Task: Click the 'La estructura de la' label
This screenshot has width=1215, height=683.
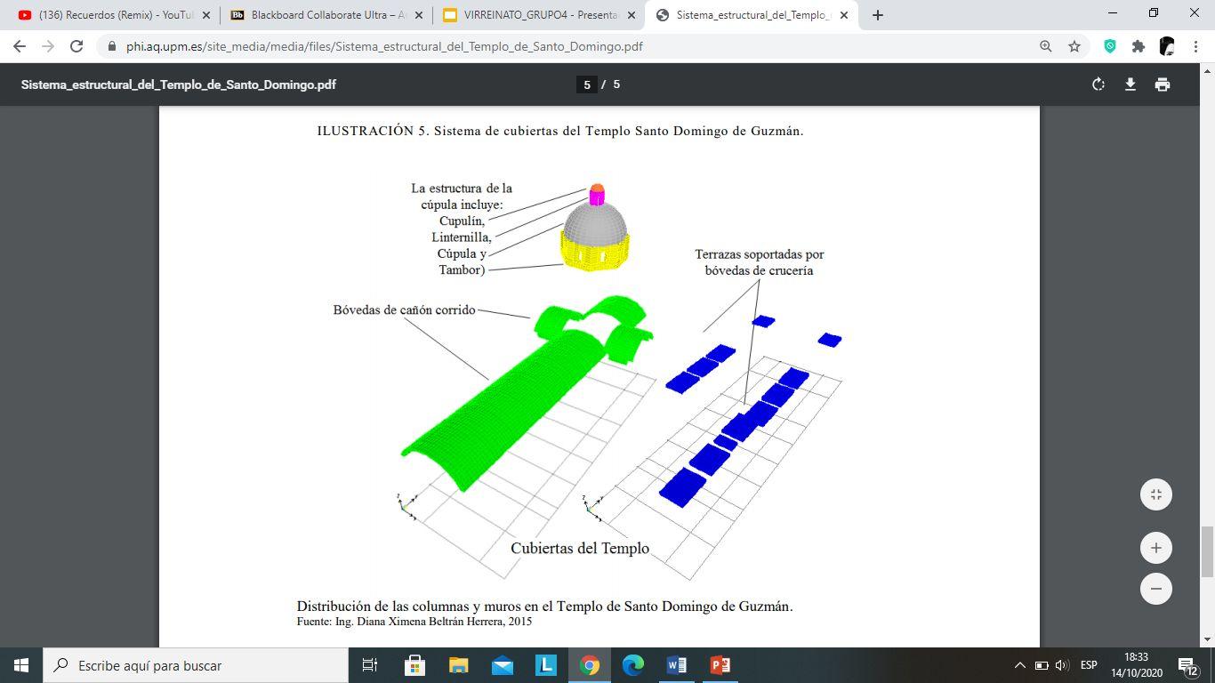Action: tap(462, 189)
